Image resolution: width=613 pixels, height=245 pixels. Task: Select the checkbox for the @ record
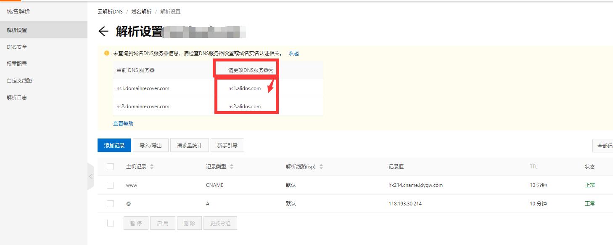[110, 204]
